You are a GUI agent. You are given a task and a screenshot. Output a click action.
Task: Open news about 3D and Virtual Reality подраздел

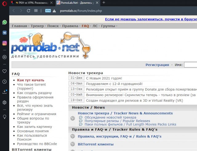tap(135, 100)
